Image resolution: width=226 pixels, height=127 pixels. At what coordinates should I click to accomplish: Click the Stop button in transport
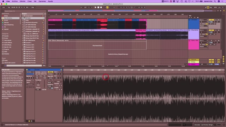[98, 7]
